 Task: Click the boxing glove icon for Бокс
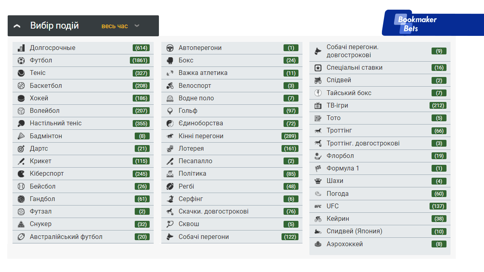(170, 60)
